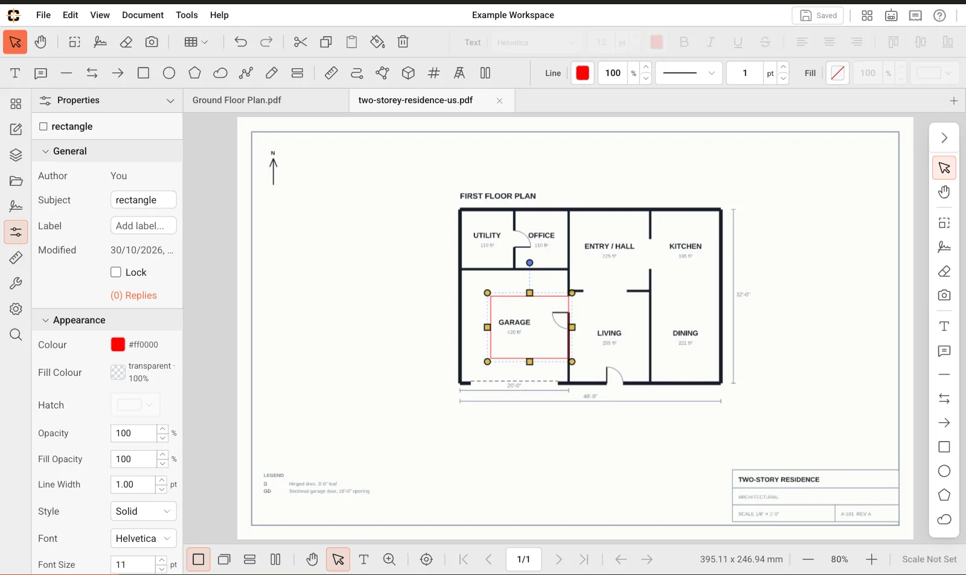Open the Style dropdown showing Solid
The height and width of the screenshot is (575, 966).
[143, 511]
